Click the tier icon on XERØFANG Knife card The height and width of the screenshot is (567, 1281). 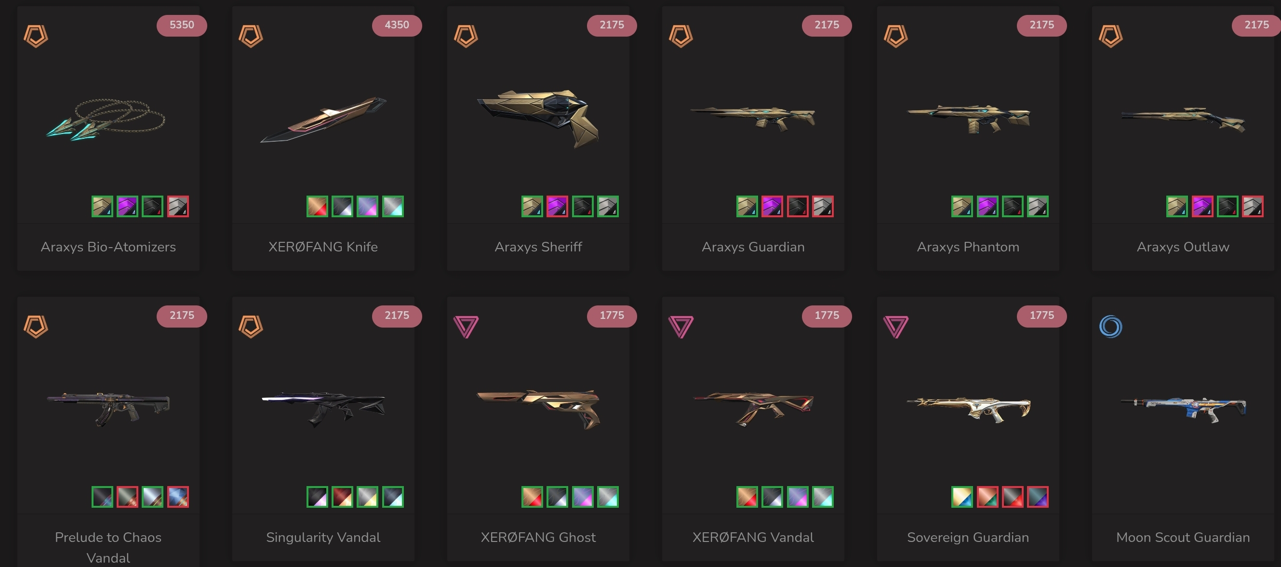tap(251, 36)
